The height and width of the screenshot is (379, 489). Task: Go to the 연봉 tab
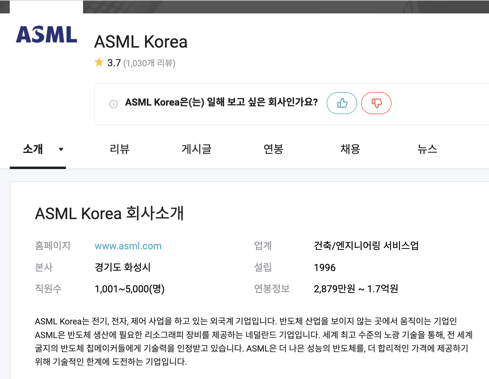273,149
